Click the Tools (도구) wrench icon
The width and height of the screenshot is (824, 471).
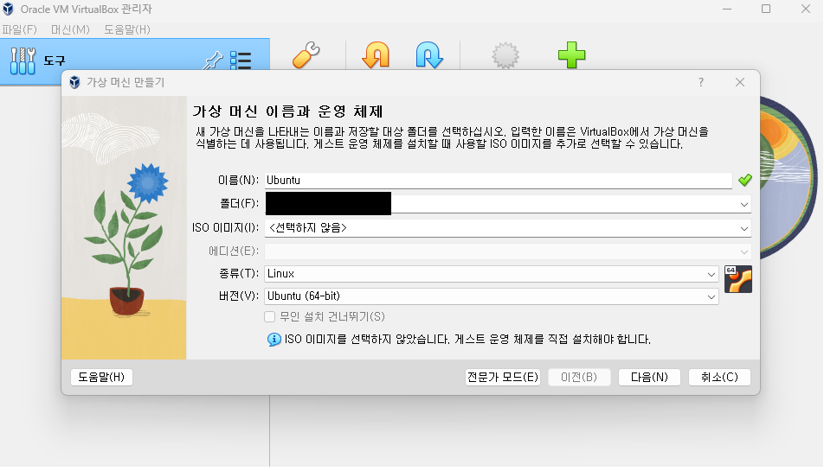click(23, 60)
